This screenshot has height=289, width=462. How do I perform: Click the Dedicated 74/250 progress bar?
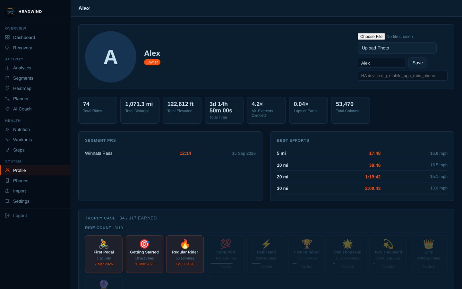[x=266, y=264]
